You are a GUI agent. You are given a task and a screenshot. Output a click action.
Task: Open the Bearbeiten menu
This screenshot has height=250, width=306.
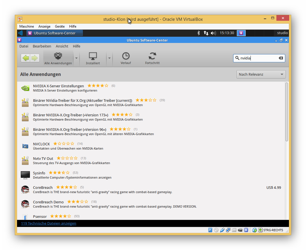[x=42, y=46]
